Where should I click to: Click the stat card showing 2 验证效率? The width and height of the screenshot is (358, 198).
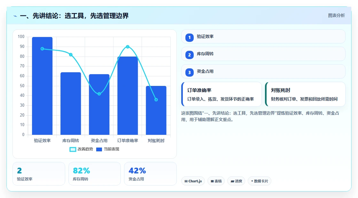click(39, 174)
